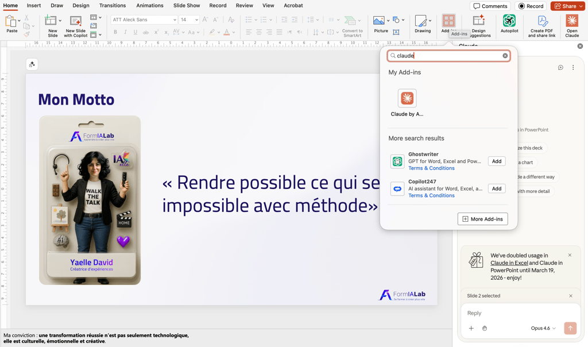This screenshot has height=347, width=588.
Task: Launch the Autopilot add-in
Action: coord(509,23)
